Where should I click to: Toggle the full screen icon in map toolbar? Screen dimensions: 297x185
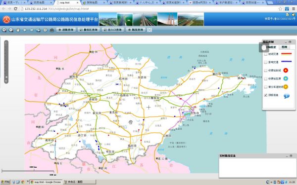[149, 30]
